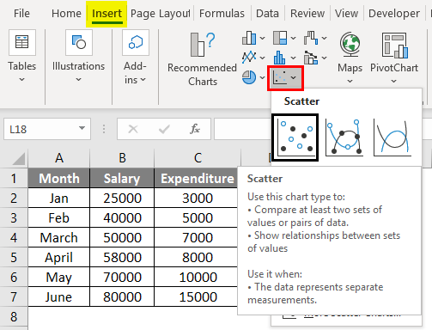The height and width of the screenshot is (330, 432).
Task: Open the View tab
Action: pyautogui.click(x=346, y=14)
